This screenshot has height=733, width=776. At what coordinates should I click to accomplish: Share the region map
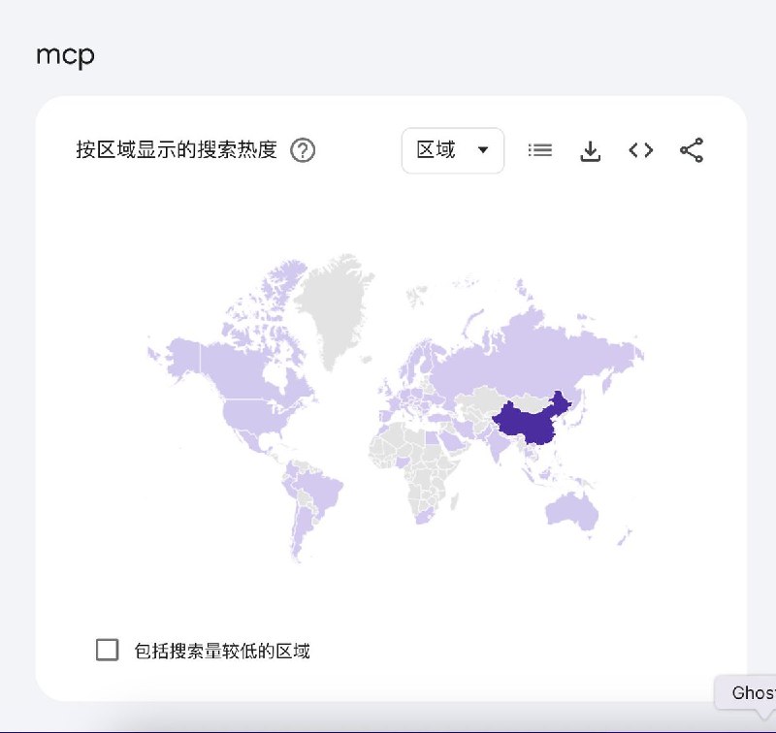click(x=692, y=150)
